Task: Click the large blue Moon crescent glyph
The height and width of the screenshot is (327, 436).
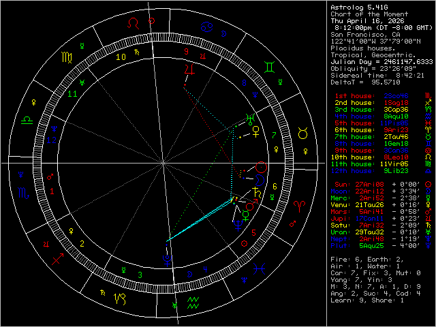Action: [260, 180]
